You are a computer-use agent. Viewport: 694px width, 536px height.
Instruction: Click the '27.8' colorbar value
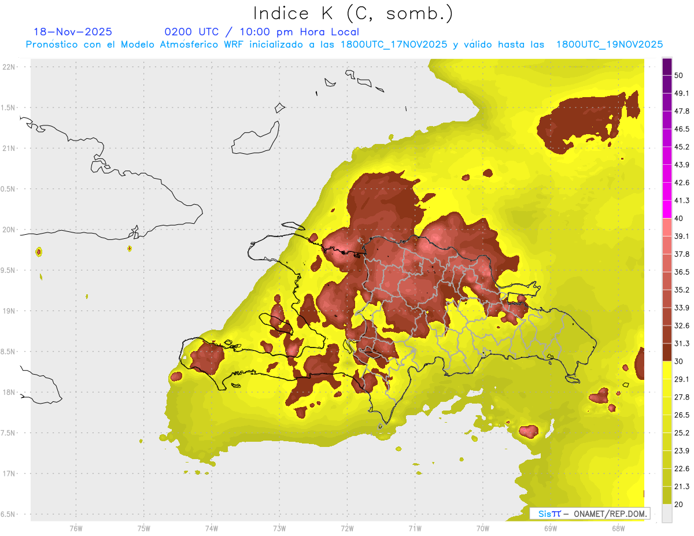682,397
